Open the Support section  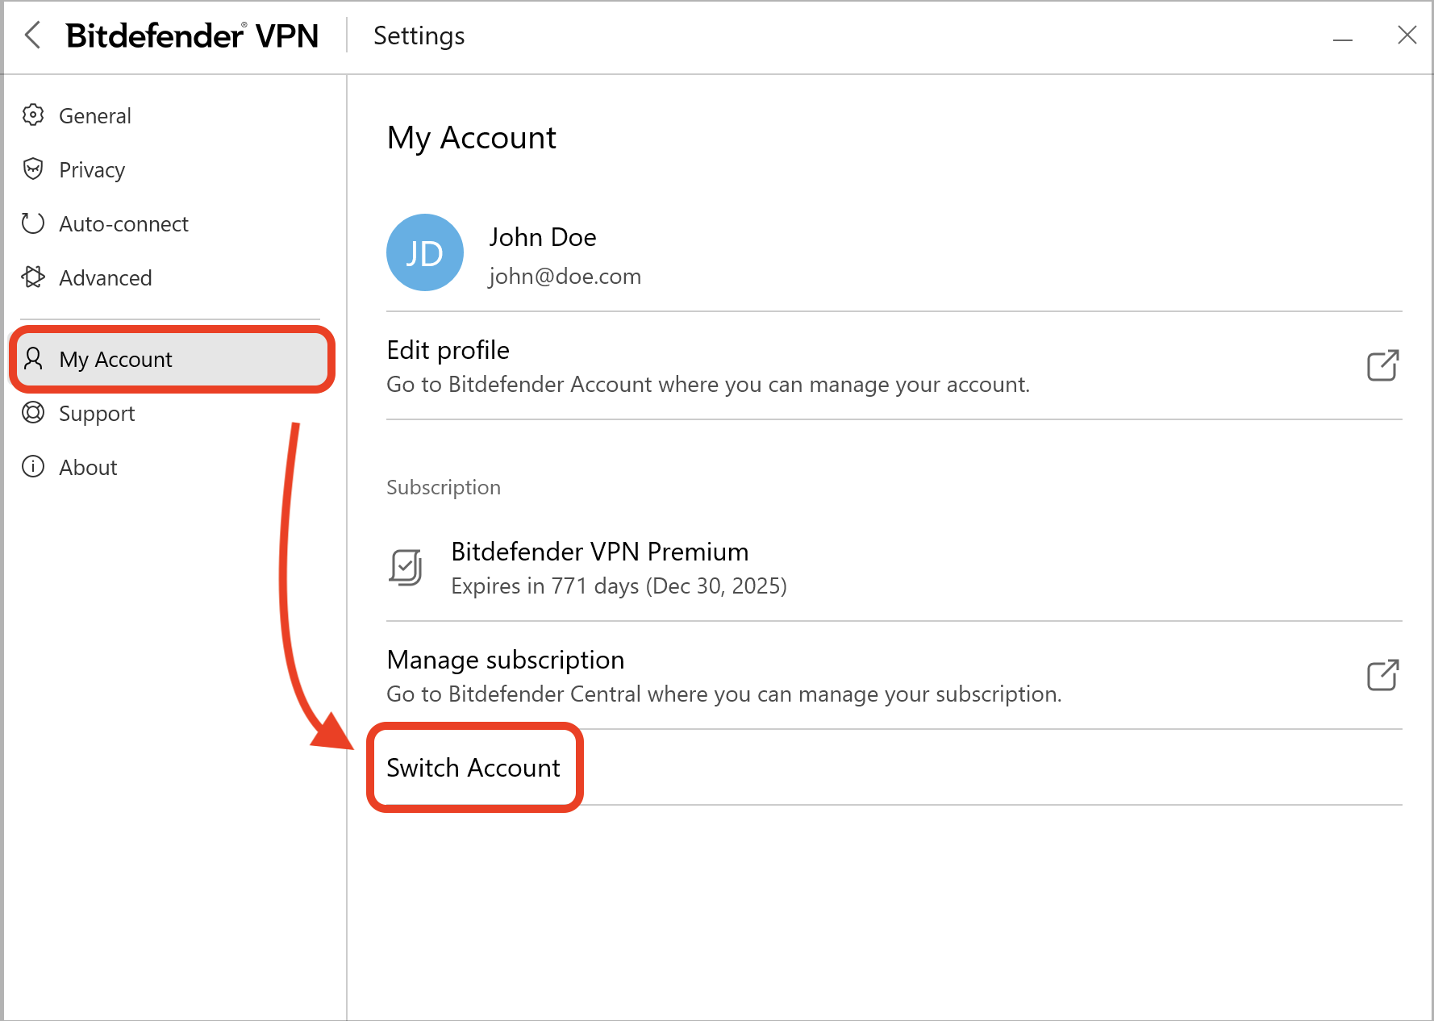click(x=97, y=413)
